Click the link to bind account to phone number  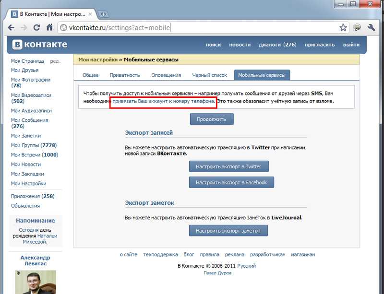[x=163, y=101]
